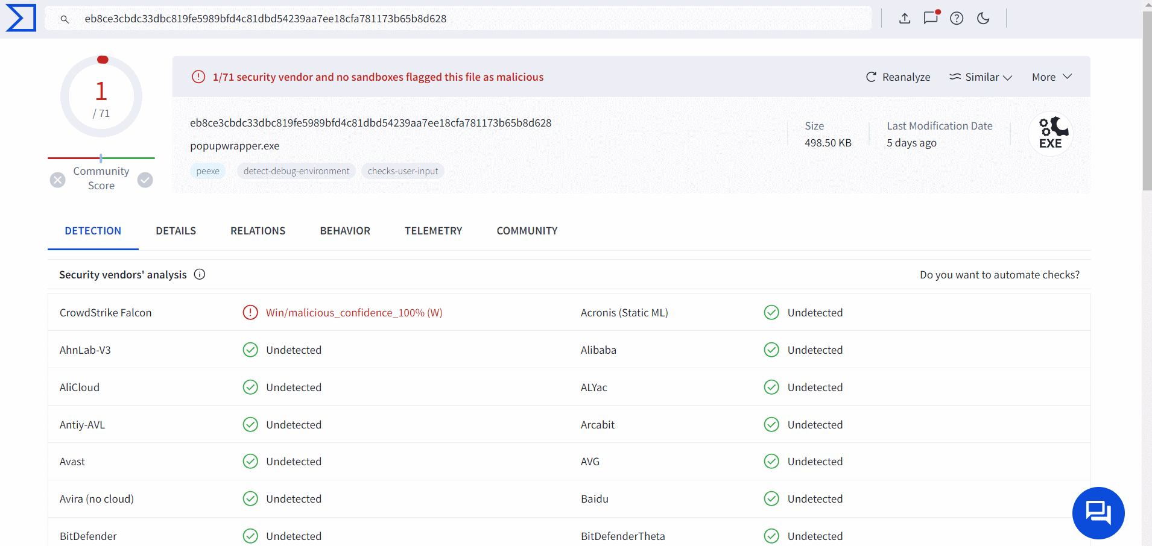Open the VirusTotal home logo

pos(21,18)
